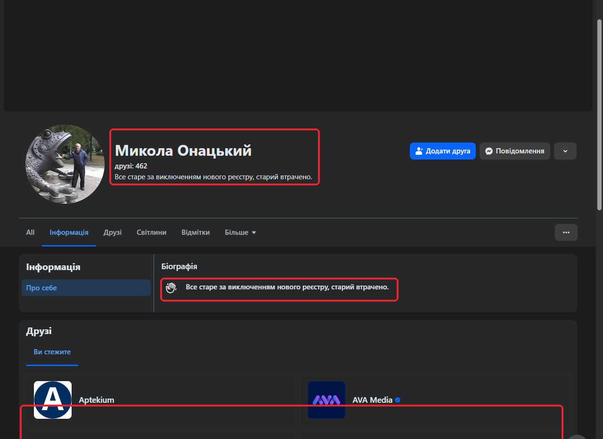
Task: Click the Біографія heading
Action: 179,266
